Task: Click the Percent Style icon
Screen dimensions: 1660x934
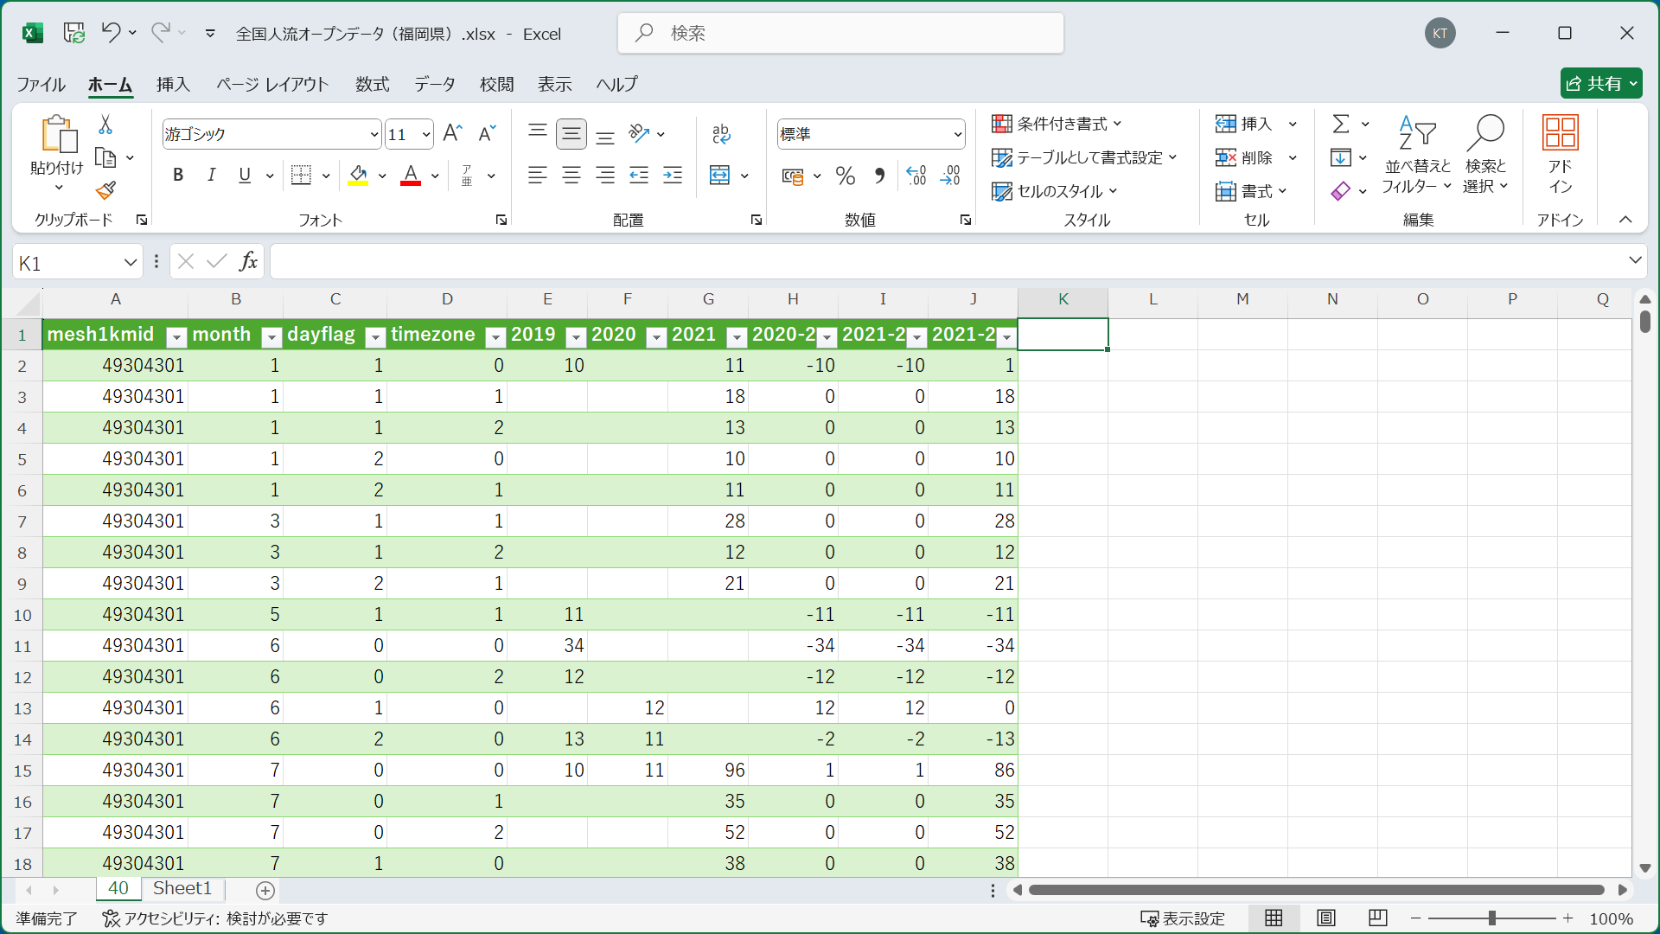Action: (845, 176)
